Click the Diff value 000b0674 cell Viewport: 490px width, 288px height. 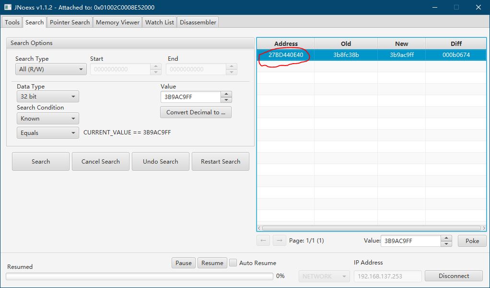[x=456, y=55]
